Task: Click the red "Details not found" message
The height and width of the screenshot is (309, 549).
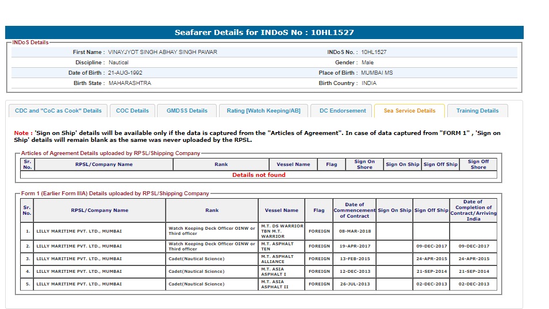Action: pyautogui.click(x=259, y=175)
